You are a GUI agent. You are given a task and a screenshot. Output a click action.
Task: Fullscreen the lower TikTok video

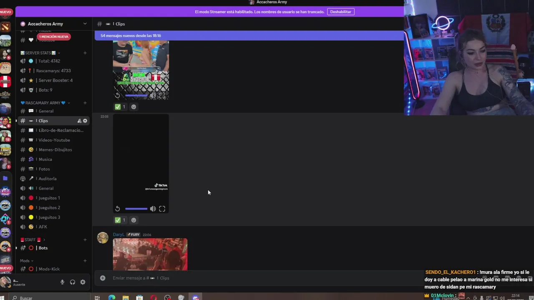[x=162, y=209]
